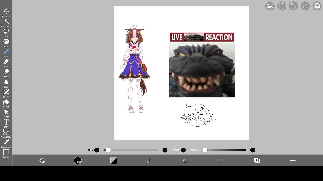The width and height of the screenshot is (323, 181).
Task: Click the 26% opacity value
Action: [176, 150]
